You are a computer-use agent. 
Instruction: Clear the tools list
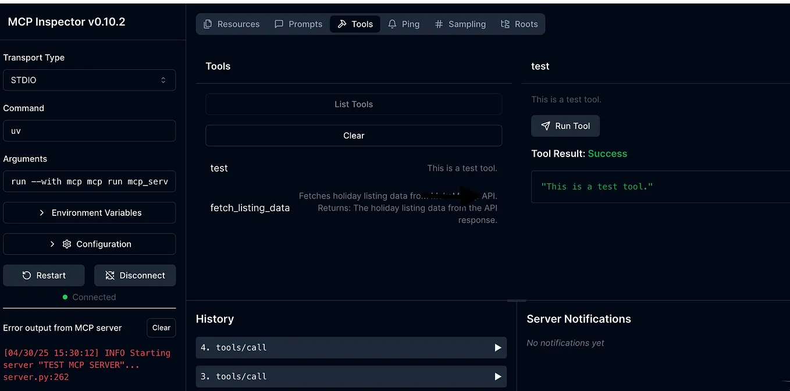(x=353, y=135)
